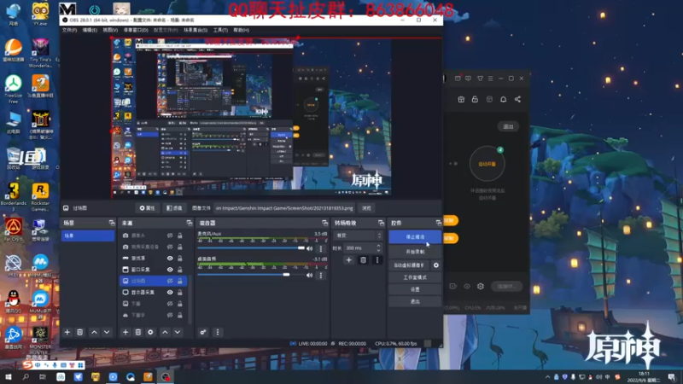The height and width of the screenshot is (384, 683).
Task: Click 开始录制 start recording button
Action: 415,252
